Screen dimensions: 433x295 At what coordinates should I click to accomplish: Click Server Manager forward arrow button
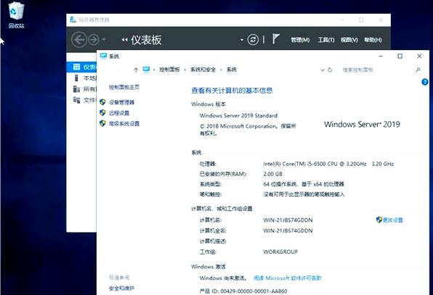click(x=94, y=40)
